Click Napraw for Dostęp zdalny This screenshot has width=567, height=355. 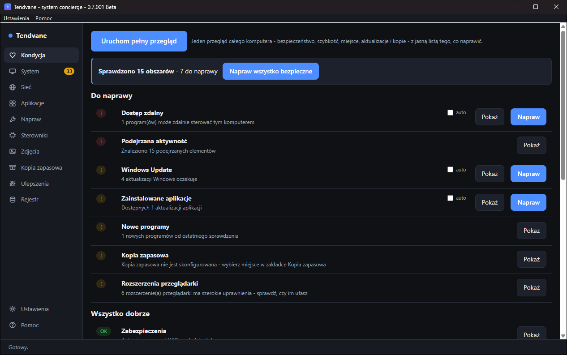[528, 117]
